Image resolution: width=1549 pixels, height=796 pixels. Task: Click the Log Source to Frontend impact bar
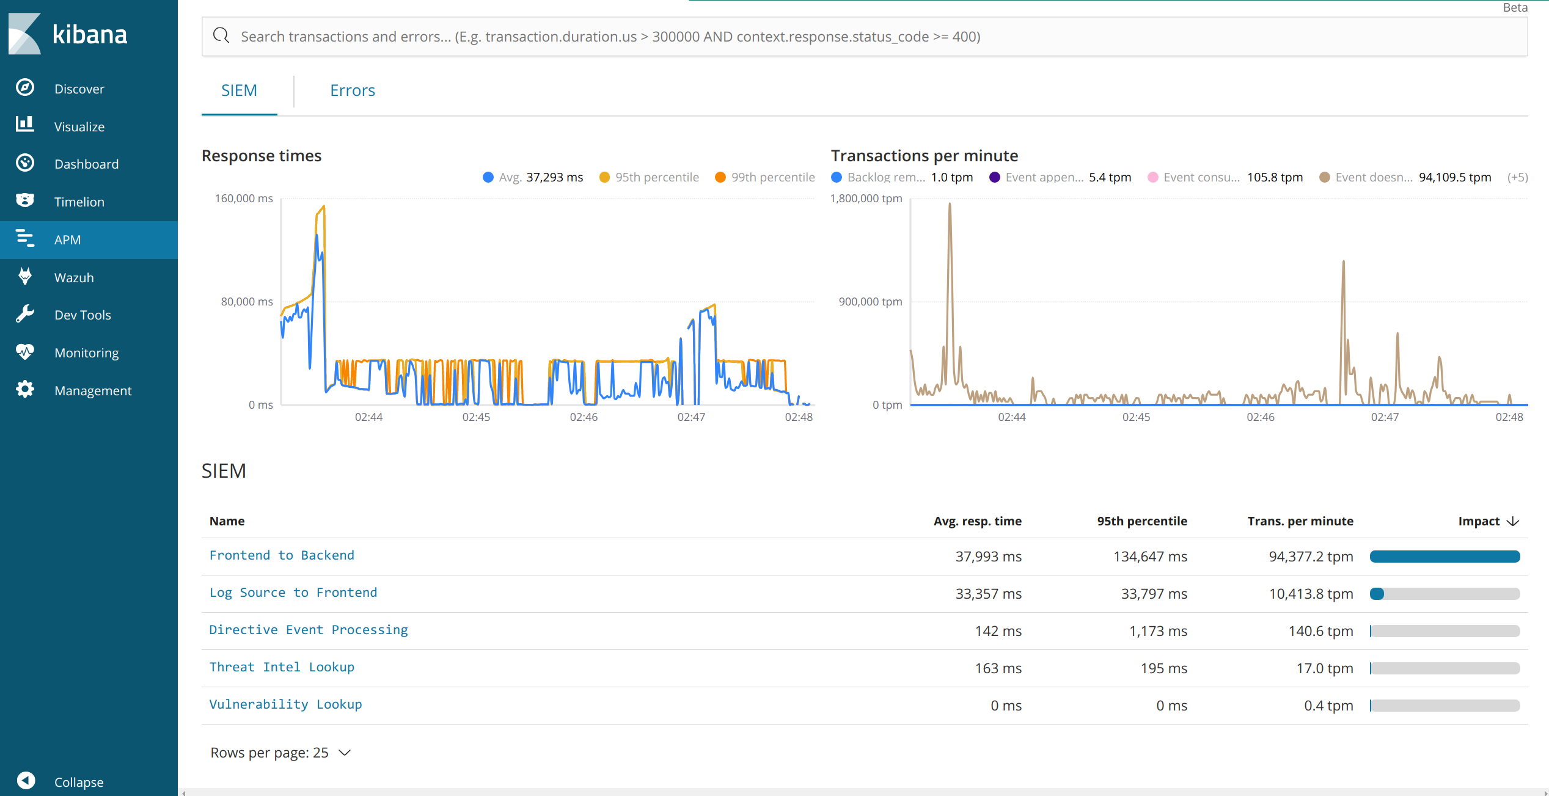point(1444,594)
